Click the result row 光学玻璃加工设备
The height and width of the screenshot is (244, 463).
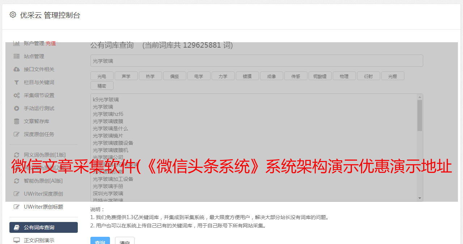[113, 179]
